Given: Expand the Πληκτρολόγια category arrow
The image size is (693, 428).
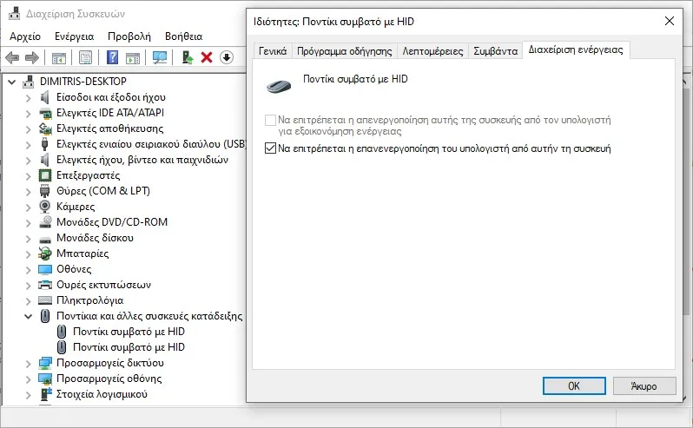Looking at the screenshot, I should click(29, 300).
